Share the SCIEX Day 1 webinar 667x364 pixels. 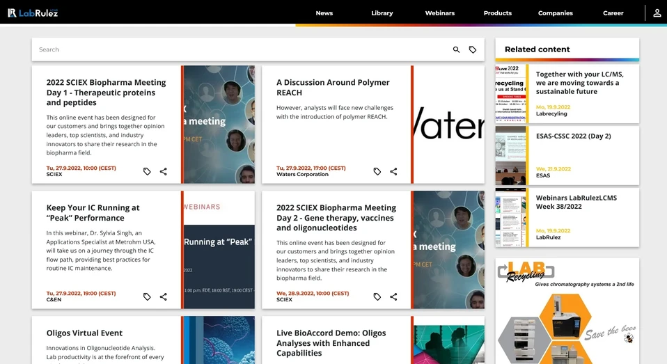coord(164,171)
